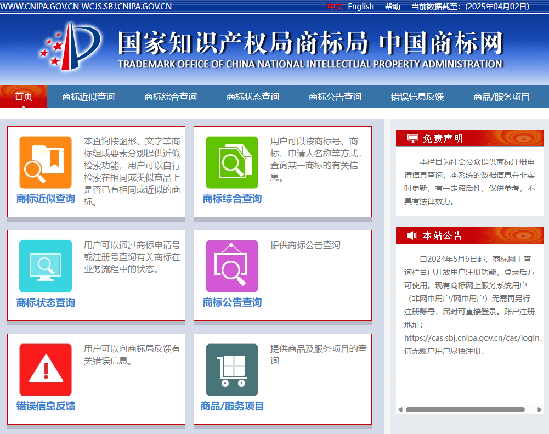The image size is (549, 434).
Task: Click the description beginning 本查询按图形、文字等商标
Action: 132,171
